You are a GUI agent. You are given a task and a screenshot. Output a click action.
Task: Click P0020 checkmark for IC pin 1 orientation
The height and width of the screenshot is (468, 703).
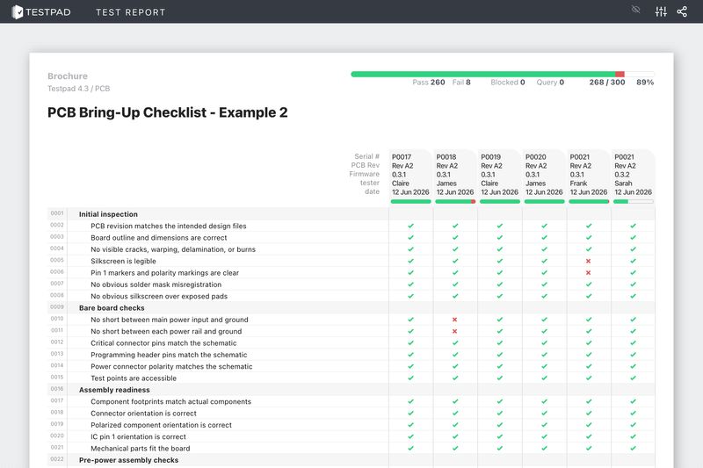[544, 436]
